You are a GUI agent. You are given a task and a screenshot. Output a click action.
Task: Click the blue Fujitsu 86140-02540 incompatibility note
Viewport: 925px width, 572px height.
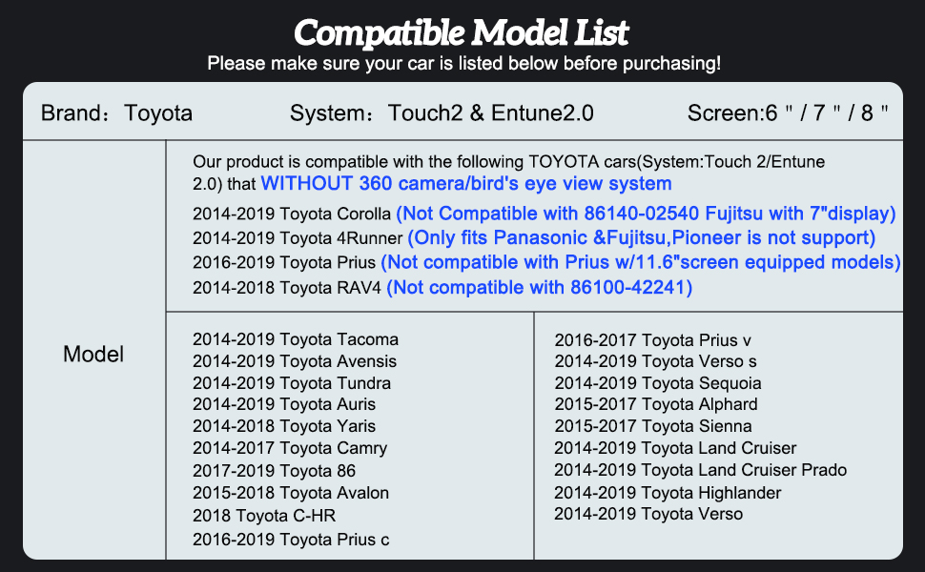[x=646, y=214]
